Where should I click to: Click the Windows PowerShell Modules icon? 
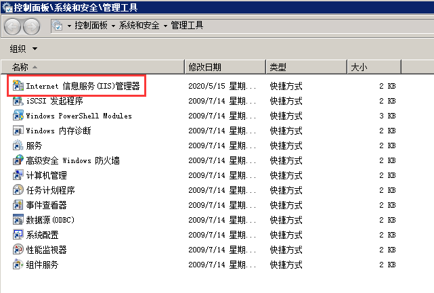tap(18, 116)
